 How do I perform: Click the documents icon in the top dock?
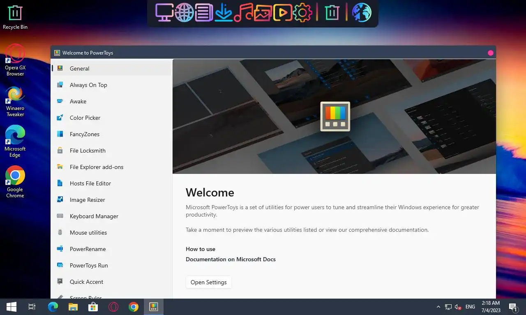tap(204, 13)
